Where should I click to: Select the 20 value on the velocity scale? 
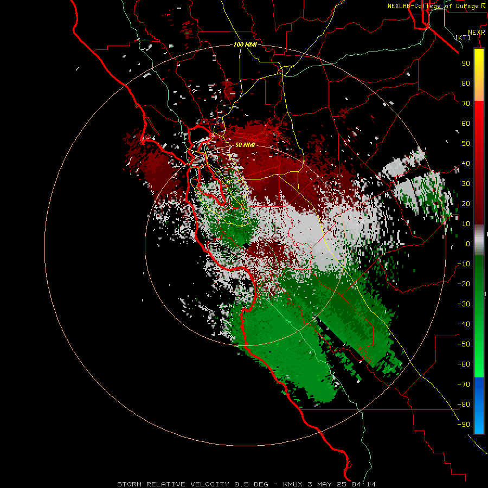(466, 203)
